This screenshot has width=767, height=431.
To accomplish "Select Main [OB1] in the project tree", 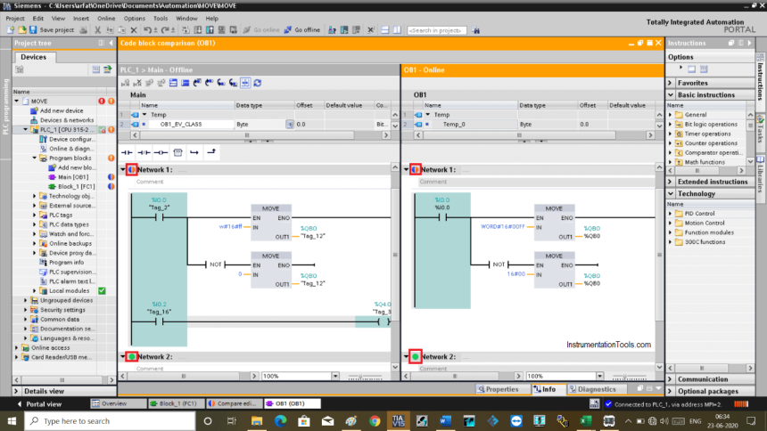I will 73,177.
